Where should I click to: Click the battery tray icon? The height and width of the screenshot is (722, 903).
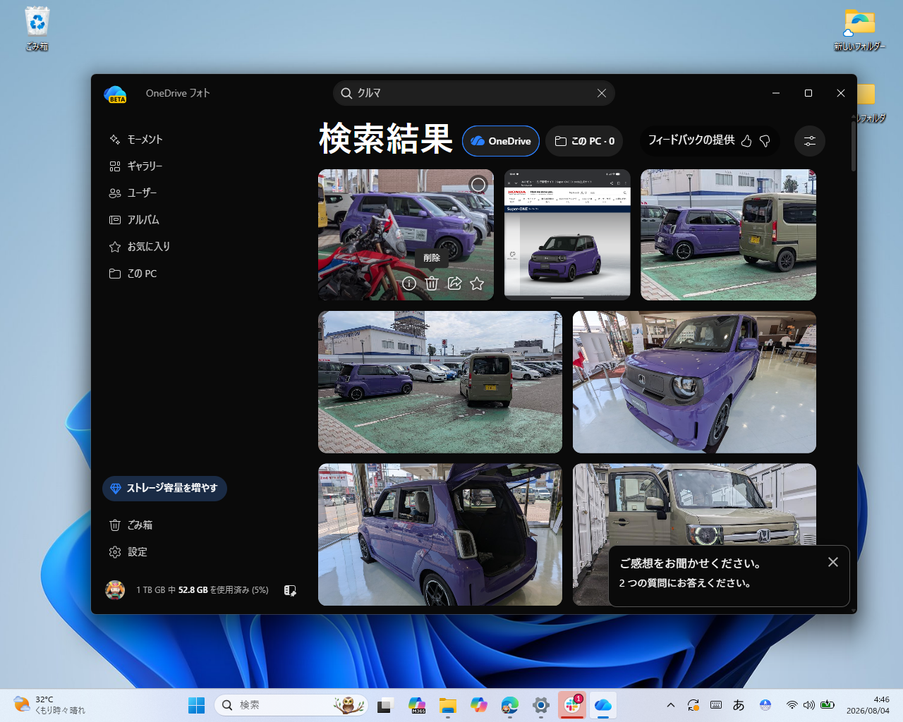coord(828,705)
